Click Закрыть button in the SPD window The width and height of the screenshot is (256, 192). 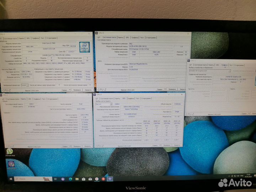177,145
